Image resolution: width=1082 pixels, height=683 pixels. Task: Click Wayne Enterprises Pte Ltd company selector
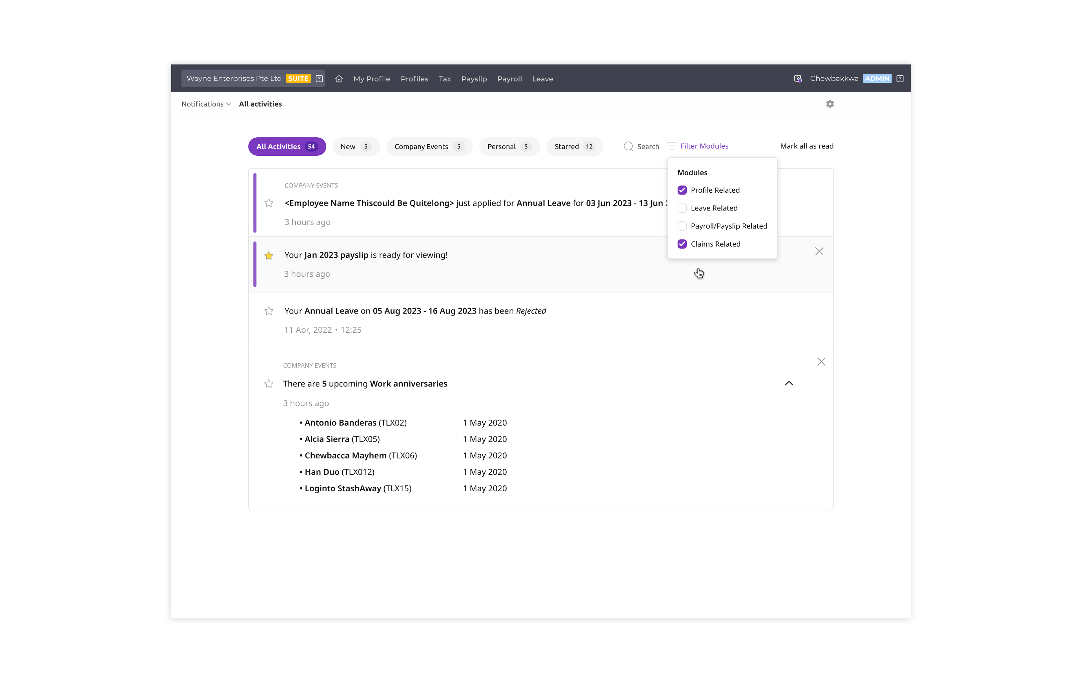(x=234, y=79)
